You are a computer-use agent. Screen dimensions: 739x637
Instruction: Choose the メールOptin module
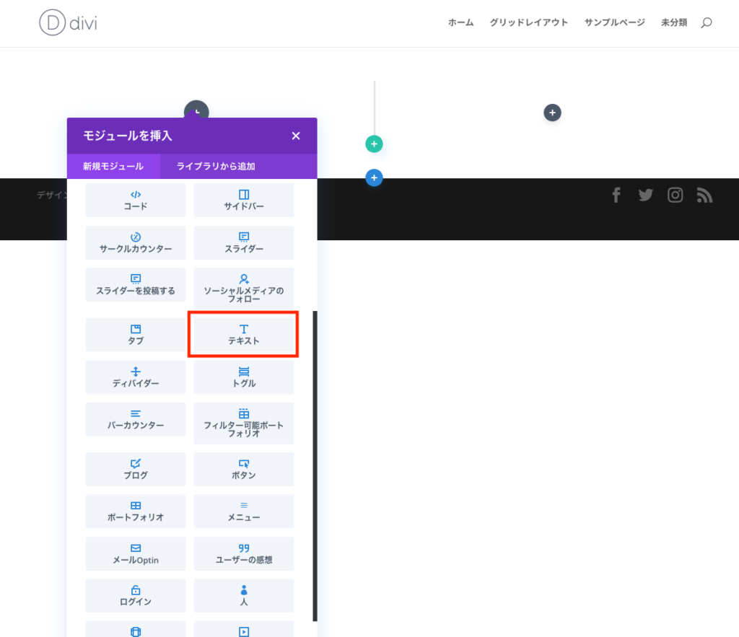136,553
